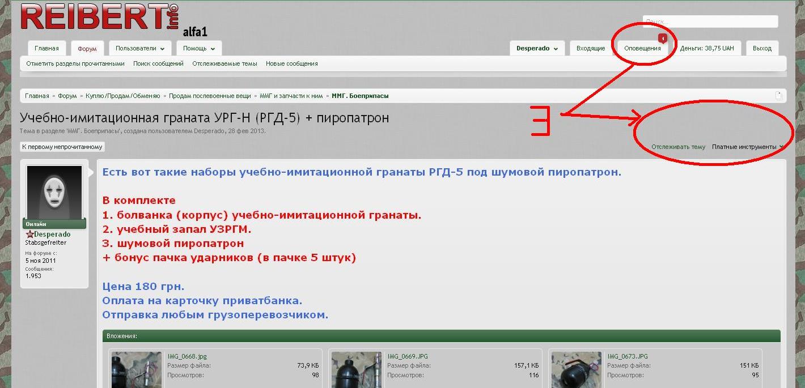Open ММГ и запчасти к ним breadcrumb
Viewport: 805px width, 388px height.
[291, 96]
